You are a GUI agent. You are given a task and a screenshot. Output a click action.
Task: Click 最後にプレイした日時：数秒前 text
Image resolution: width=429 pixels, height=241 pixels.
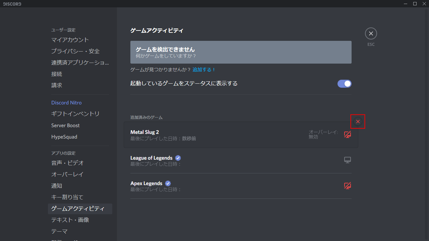coord(163,139)
